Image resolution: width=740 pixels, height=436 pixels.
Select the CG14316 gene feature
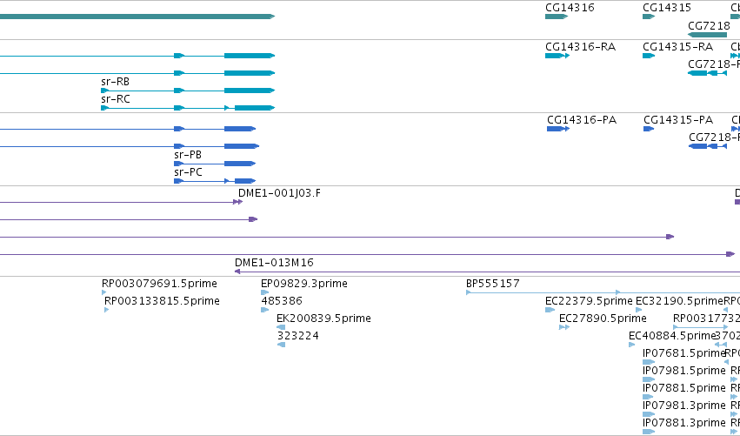pyautogui.click(x=556, y=17)
